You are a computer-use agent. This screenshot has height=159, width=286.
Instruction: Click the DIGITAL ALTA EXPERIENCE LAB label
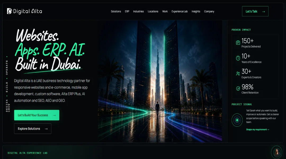point(28,153)
